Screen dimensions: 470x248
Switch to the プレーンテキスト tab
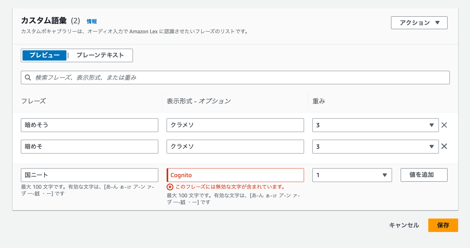tap(100, 55)
